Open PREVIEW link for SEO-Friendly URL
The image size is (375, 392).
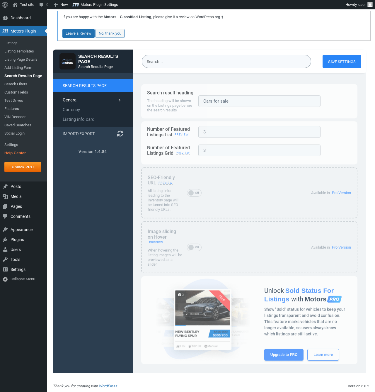tap(166, 183)
